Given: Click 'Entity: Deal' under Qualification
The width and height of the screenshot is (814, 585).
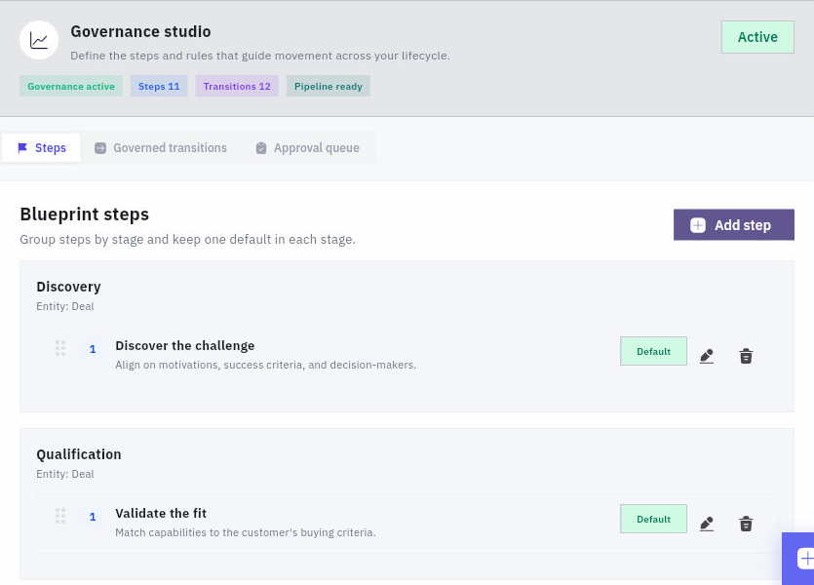Looking at the screenshot, I should [x=65, y=474].
